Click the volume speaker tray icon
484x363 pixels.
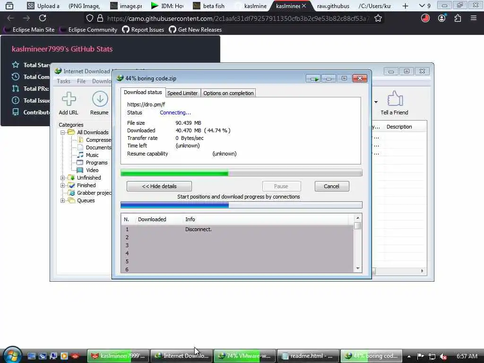pos(443,356)
